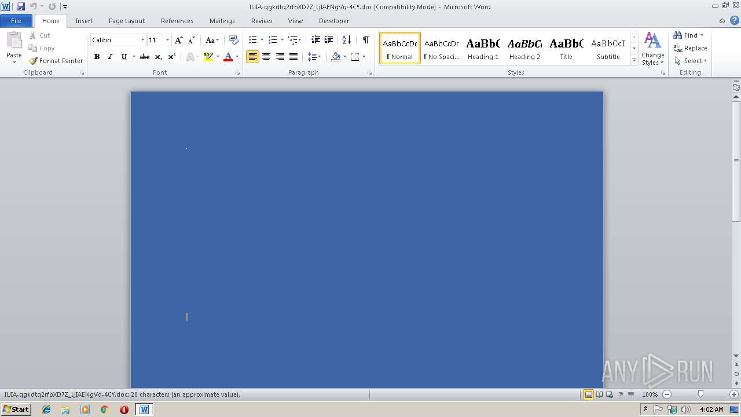The width and height of the screenshot is (741, 417).
Task: Toggle Subscript formatting
Action: pos(159,57)
